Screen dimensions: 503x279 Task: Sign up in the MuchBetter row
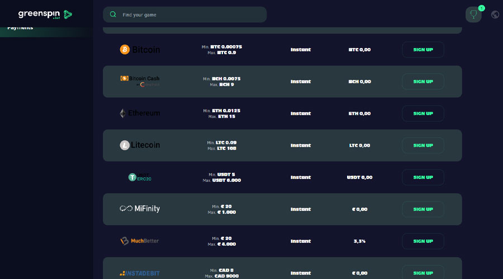[x=423, y=241]
